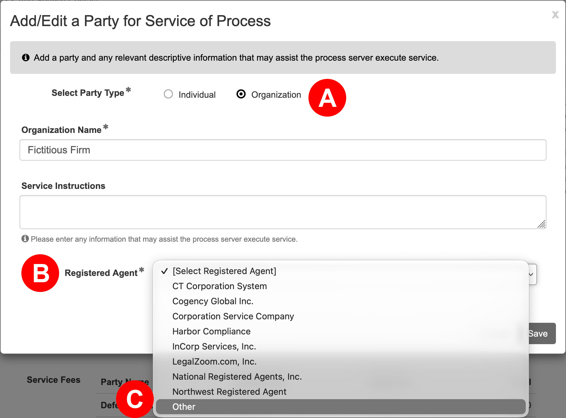Click the Service Instructions text area

click(x=283, y=212)
